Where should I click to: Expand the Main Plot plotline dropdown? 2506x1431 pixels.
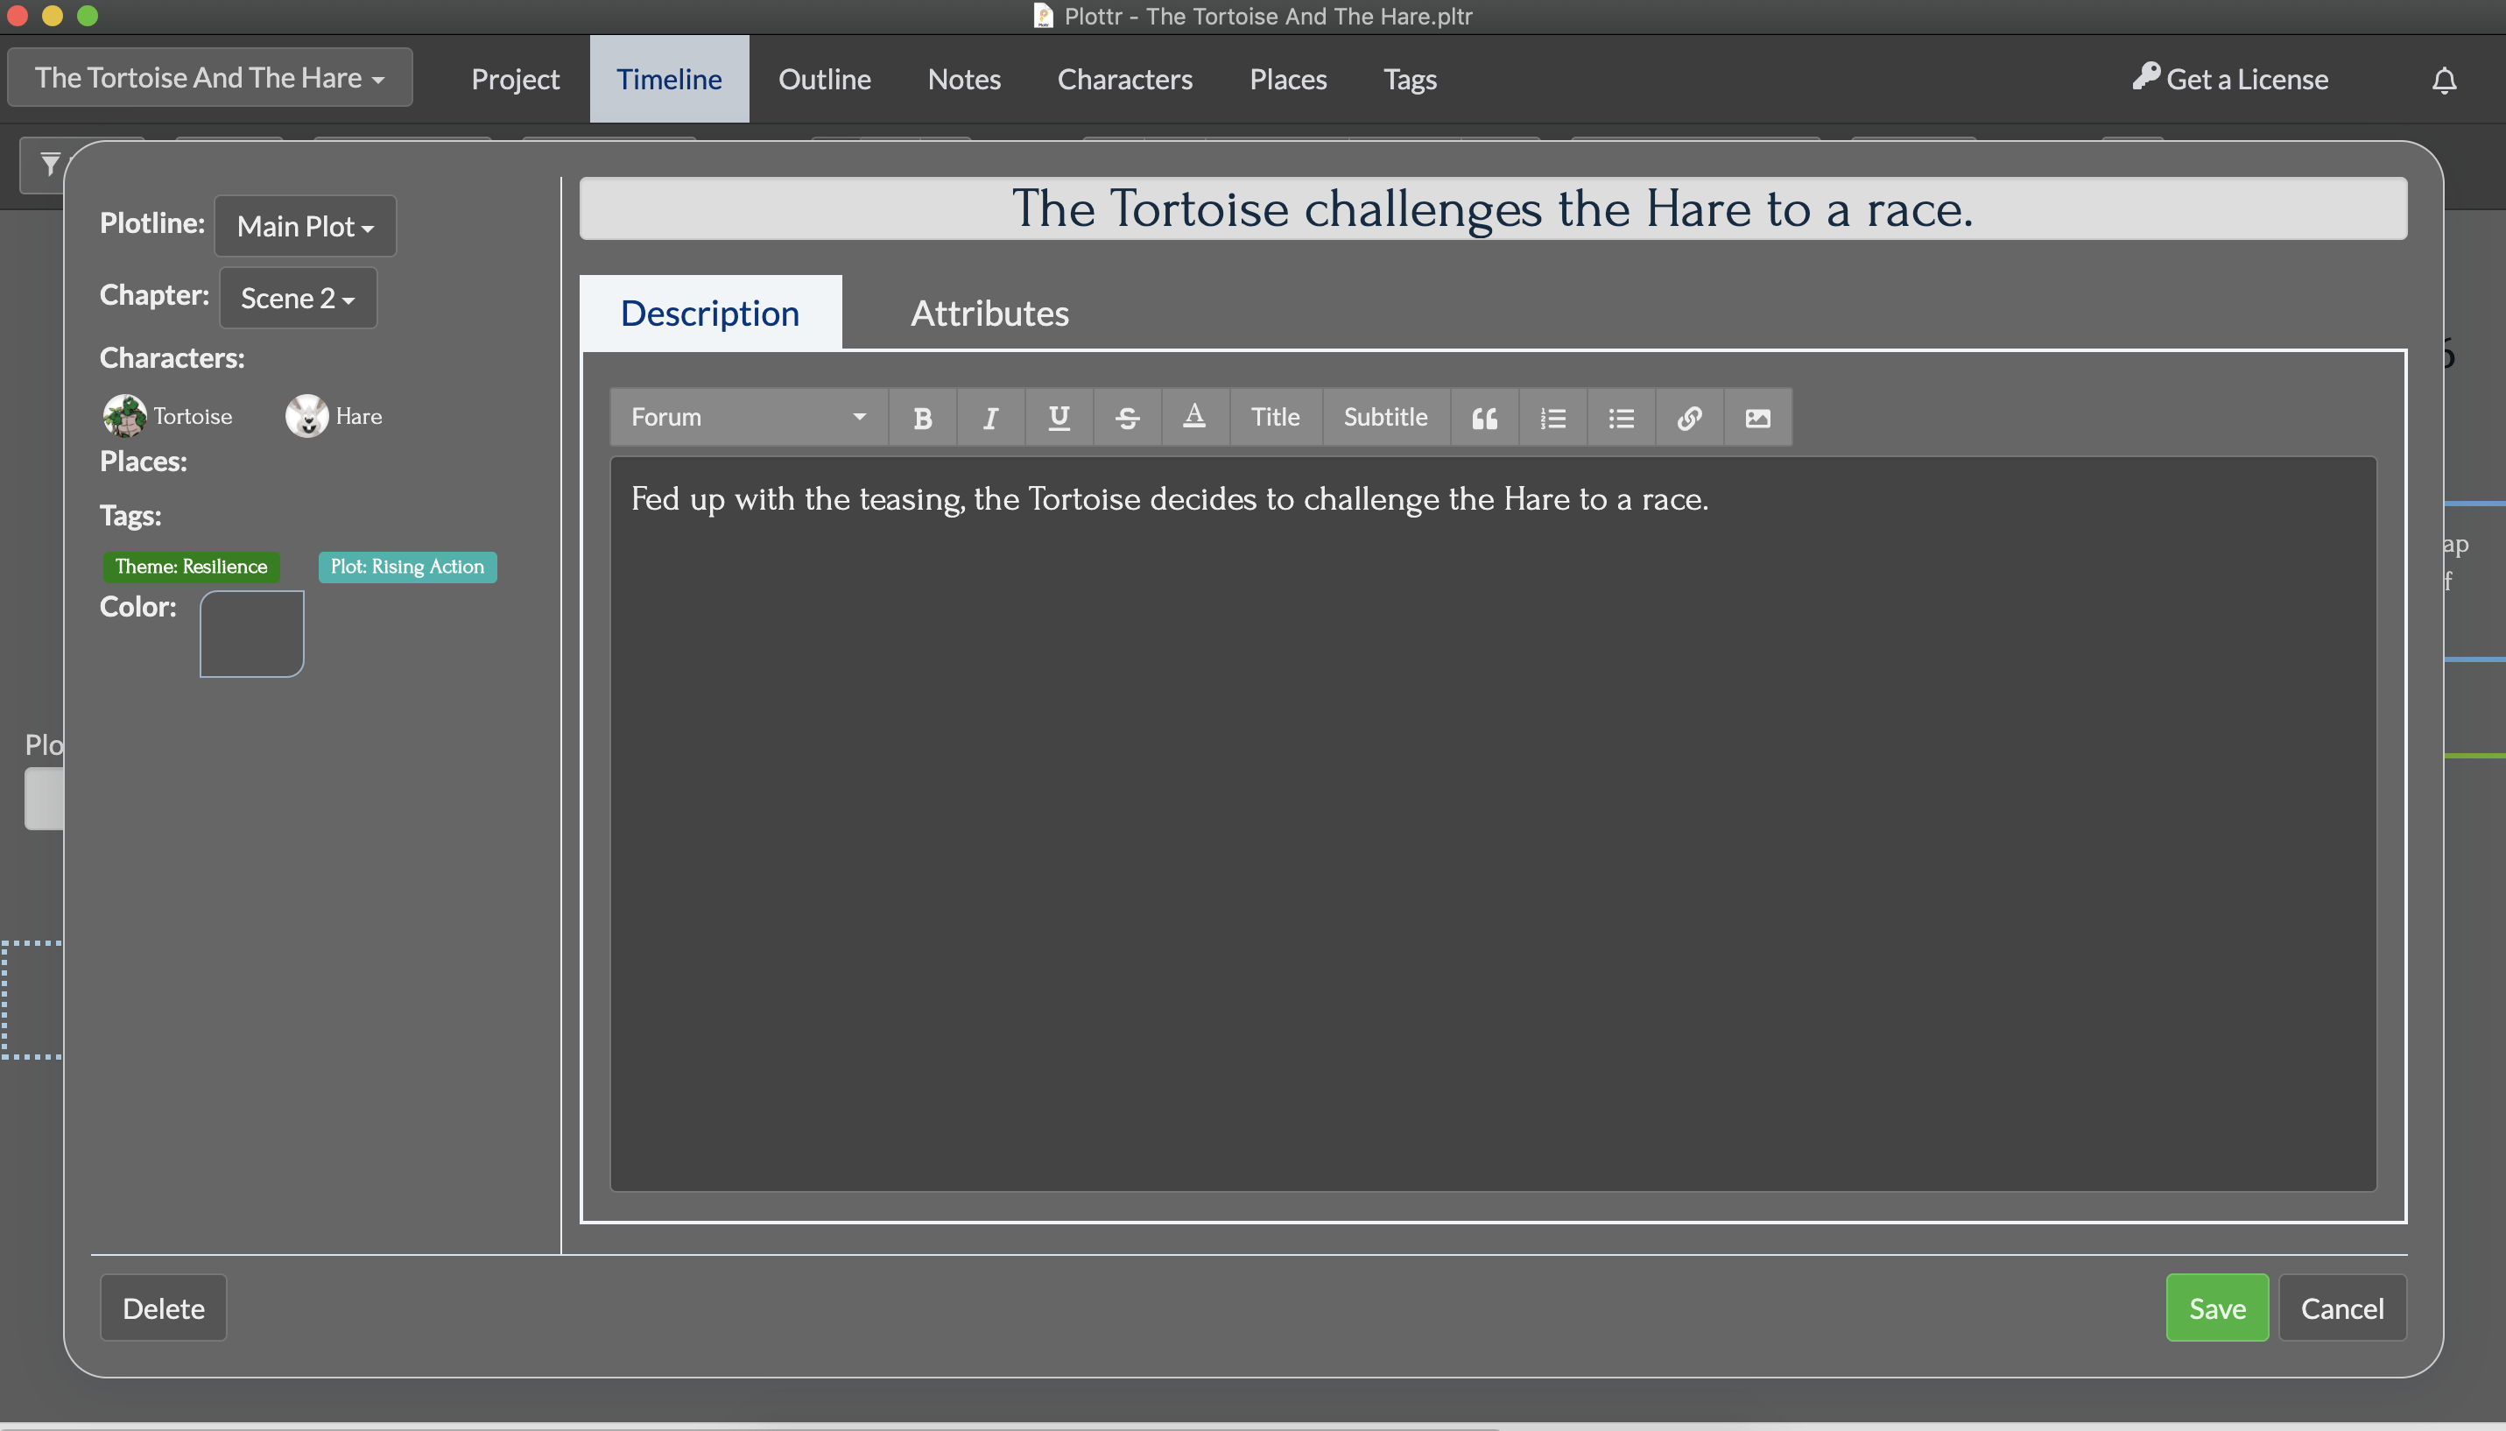tap(305, 226)
